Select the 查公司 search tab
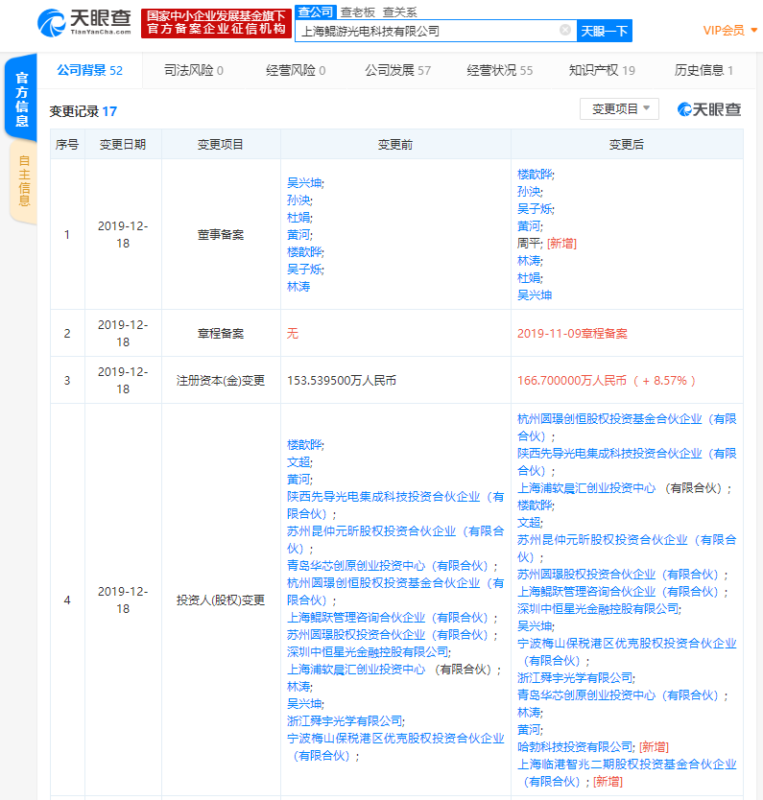This screenshot has width=763, height=800. pos(315,12)
